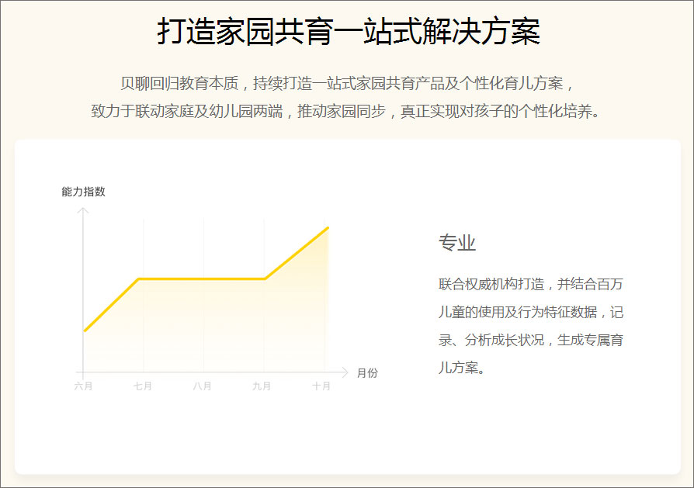Viewport: 694px width, 488px height.
Task: Select the 七月 month label
Action: 143,384
